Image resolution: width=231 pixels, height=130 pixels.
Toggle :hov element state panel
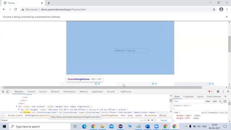(x=208, y=101)
